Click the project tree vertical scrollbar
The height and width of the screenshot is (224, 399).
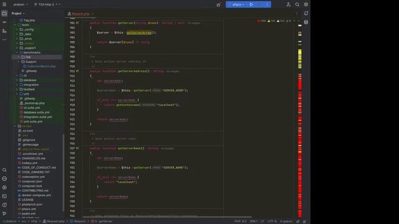point(64,173)
